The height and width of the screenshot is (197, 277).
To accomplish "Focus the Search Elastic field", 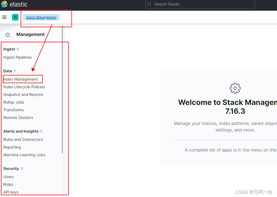I will pos(200,4).
